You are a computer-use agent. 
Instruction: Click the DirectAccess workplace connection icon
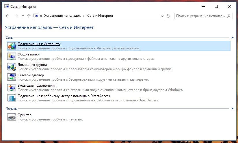click(12, 98)
